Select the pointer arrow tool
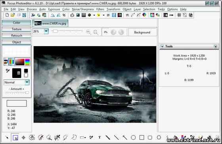Screen dimensions: 222x144 [7, 137]
